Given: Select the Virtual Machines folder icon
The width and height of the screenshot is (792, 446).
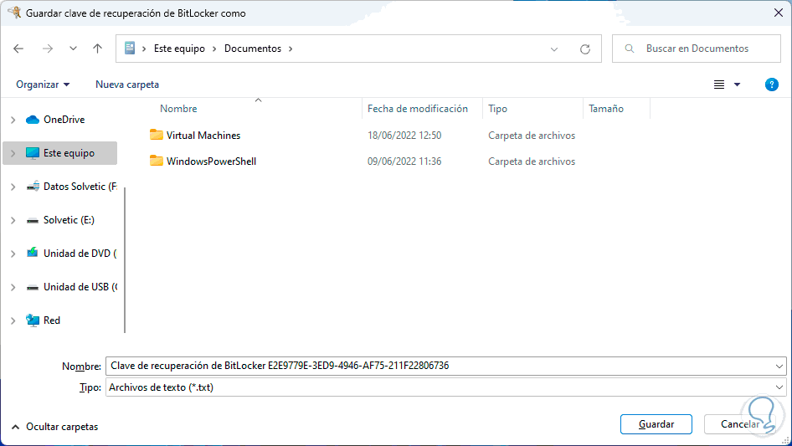Looking at the screenshot, I should coord(157,135).
